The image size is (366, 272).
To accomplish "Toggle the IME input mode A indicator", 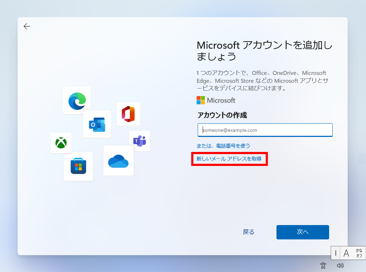I will point(346,253).
